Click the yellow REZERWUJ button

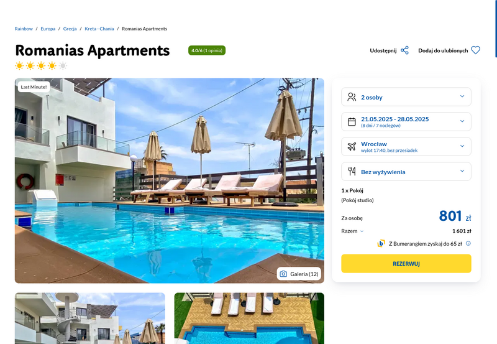tap(406, 263)
